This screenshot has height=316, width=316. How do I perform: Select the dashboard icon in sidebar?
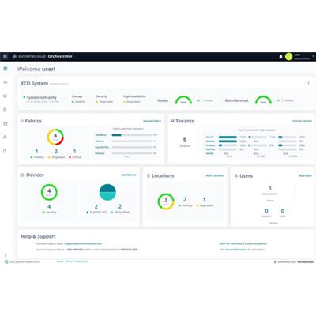click(x=6, y=69)
